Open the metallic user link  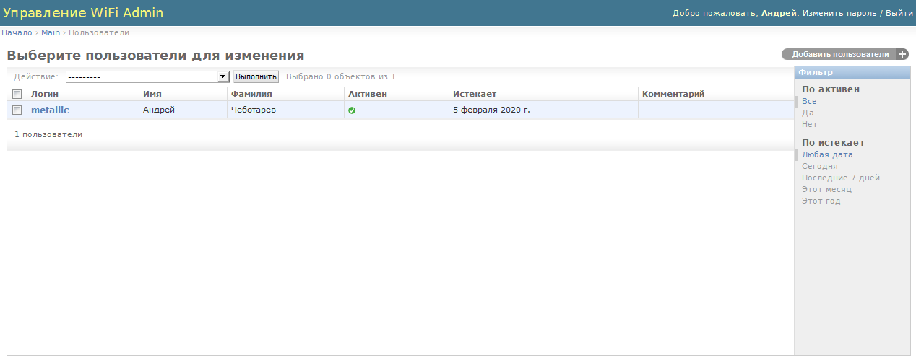point(50,110)
